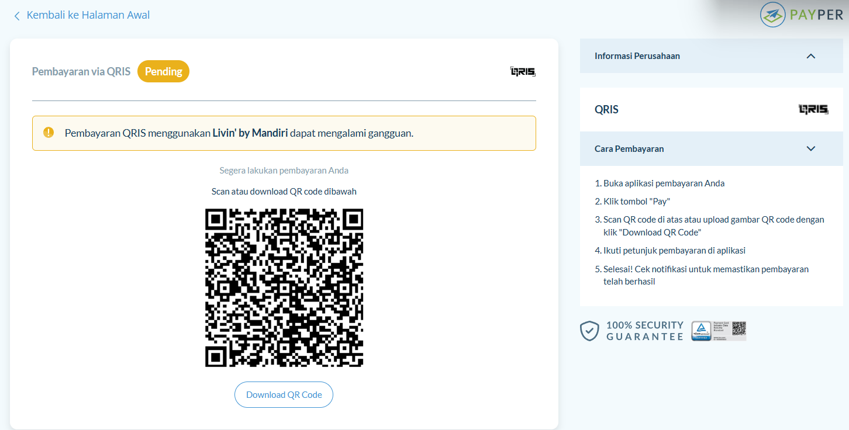Image resolution: width=849 pixels, height=430 pixels.
Task: Click the small QR code security badge
Action: click(x=739, y=329)
